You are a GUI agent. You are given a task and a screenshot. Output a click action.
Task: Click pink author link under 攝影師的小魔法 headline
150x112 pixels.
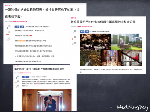[26, 73]
